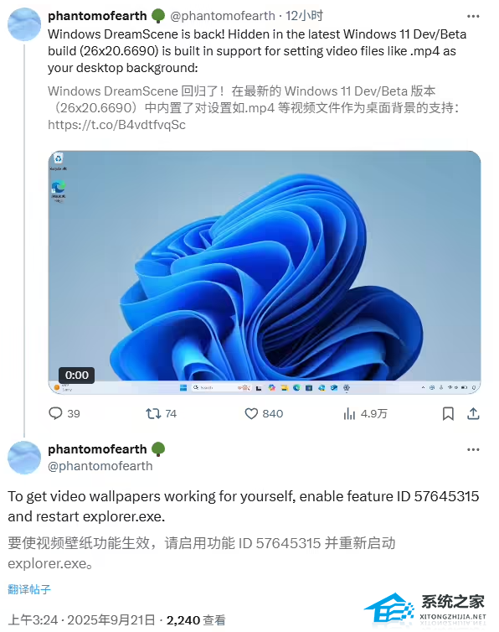Click the 0:00 video timestamp badge
The width and height of the screenshot is (499, 632).
point(76,376)
